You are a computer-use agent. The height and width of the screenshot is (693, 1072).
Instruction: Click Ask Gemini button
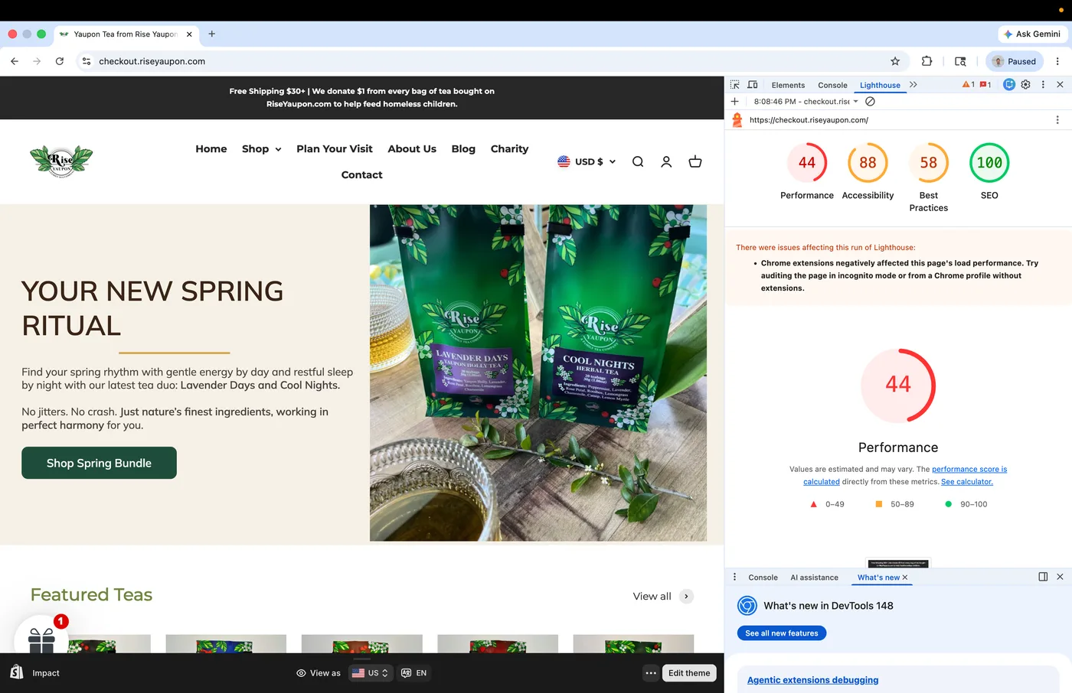(x=1032, y=34)
